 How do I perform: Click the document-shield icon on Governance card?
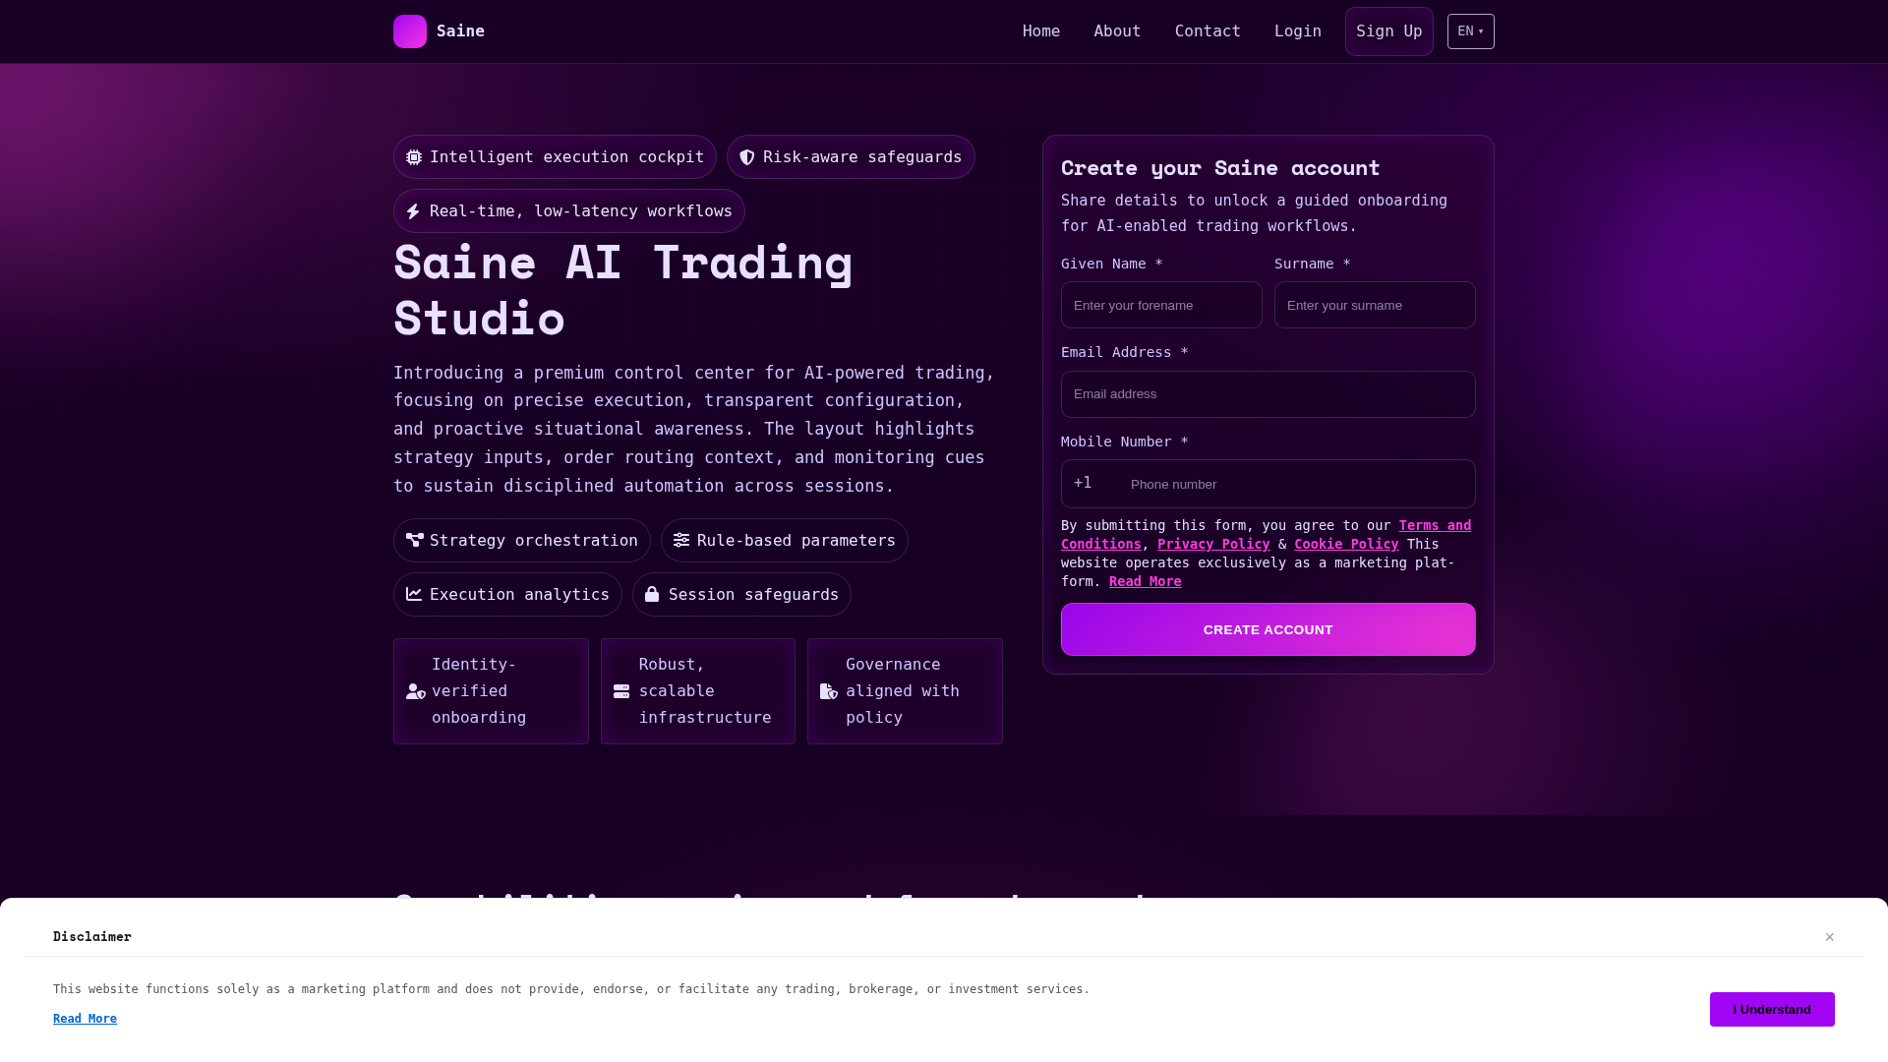[829, 691]
